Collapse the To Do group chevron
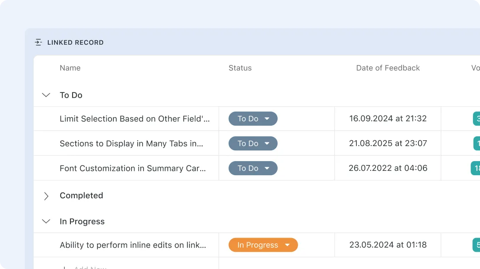This screenshot has height=269, width=480. 46,95
